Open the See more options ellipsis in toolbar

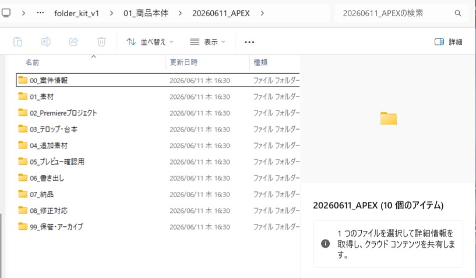249,42
